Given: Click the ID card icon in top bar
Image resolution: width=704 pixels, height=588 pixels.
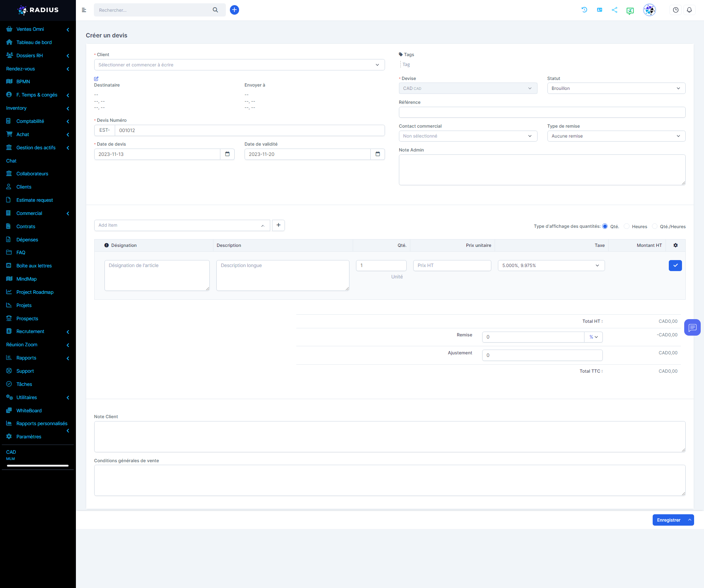Looking at the screenshot, I should (x=599, y=10).
